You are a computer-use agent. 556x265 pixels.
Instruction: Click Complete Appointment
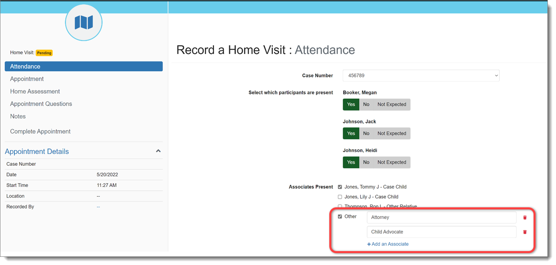(x=40, y=132)
